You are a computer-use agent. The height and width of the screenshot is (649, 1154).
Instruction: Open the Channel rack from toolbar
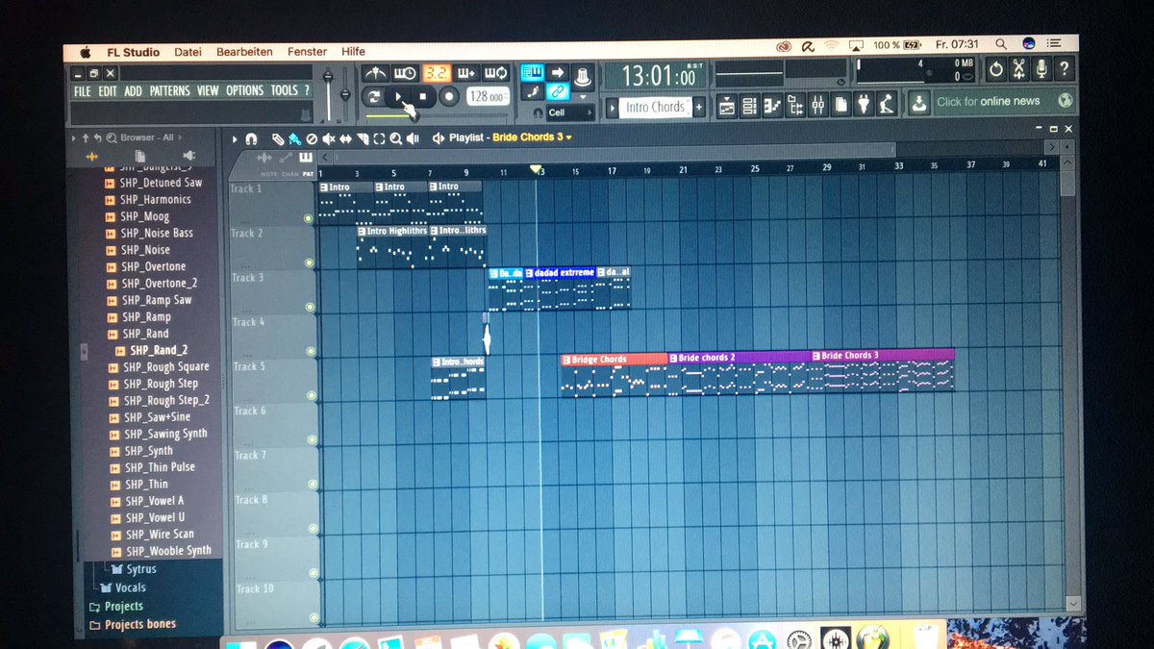click(x=750, y=106)
